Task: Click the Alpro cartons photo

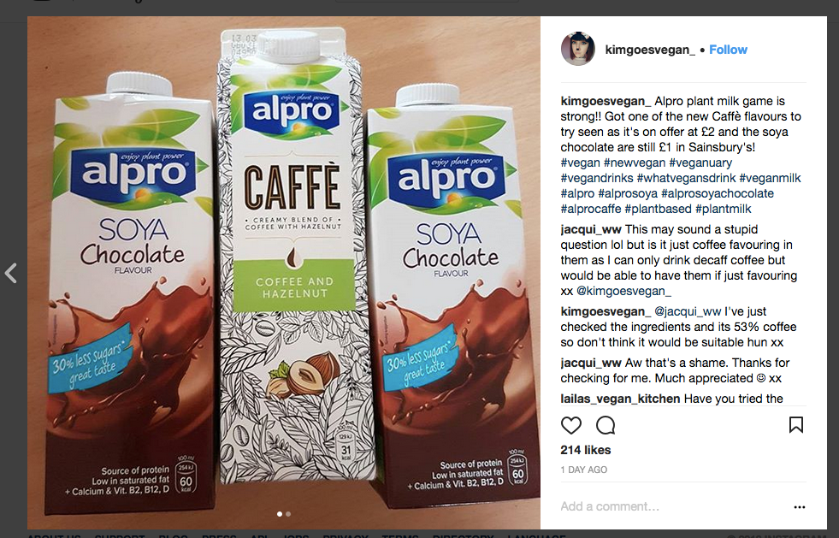Action: coord(284,273)
